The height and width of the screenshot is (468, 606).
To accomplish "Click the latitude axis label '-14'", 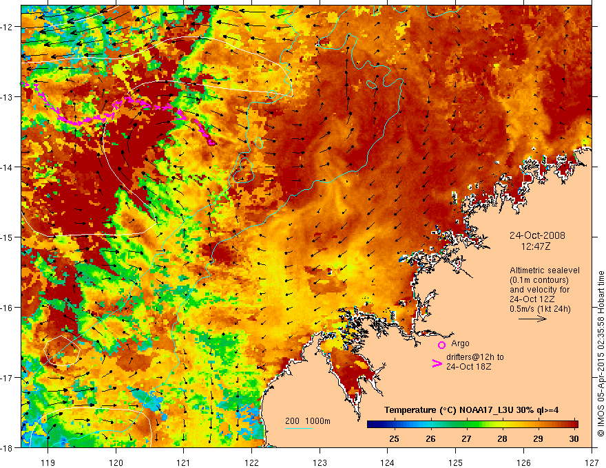I will click(8, 167).
